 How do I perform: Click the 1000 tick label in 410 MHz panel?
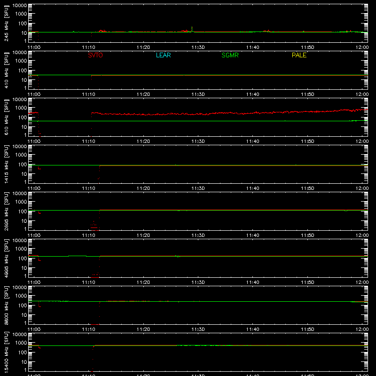(21, 61)
